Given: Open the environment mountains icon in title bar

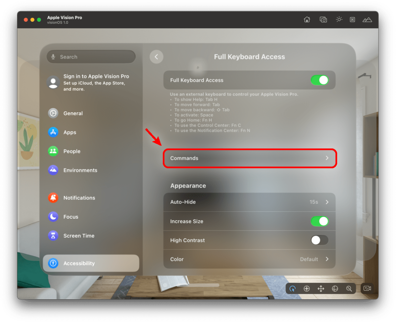Looking at the screenshot, I should [367, 20].
